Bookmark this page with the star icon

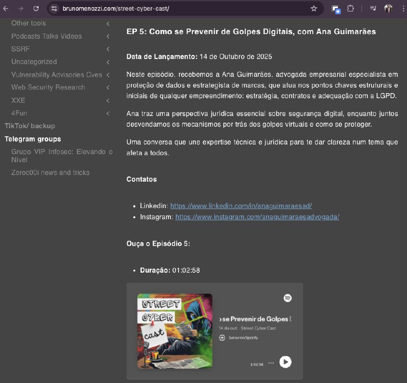click(x=314, y=9)
